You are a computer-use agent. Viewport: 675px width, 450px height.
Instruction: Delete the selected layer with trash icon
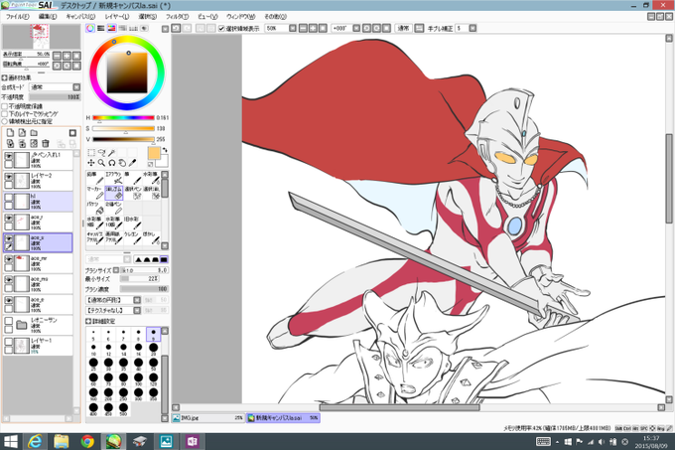coord(46,143)
